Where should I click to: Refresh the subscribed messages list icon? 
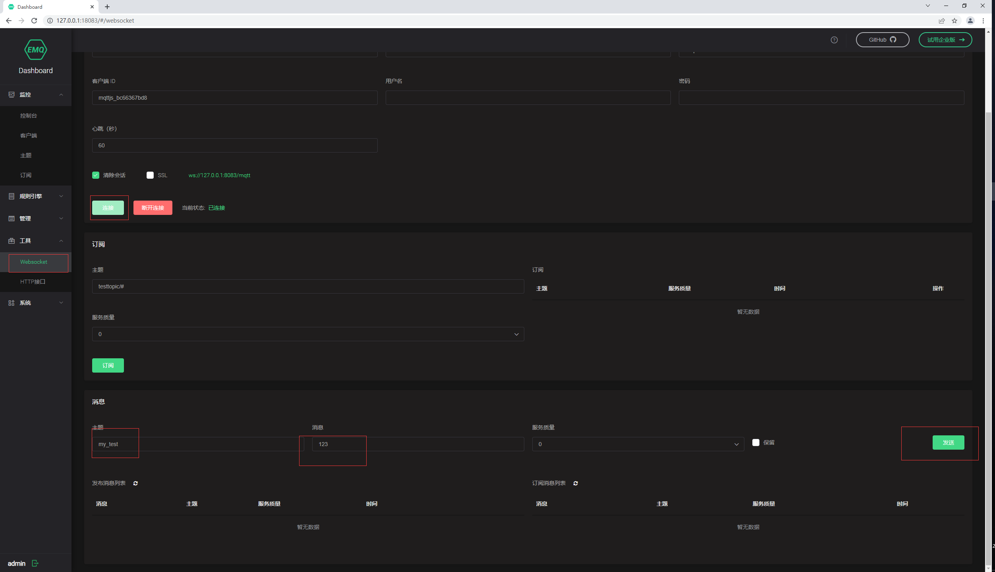point(575,483)
